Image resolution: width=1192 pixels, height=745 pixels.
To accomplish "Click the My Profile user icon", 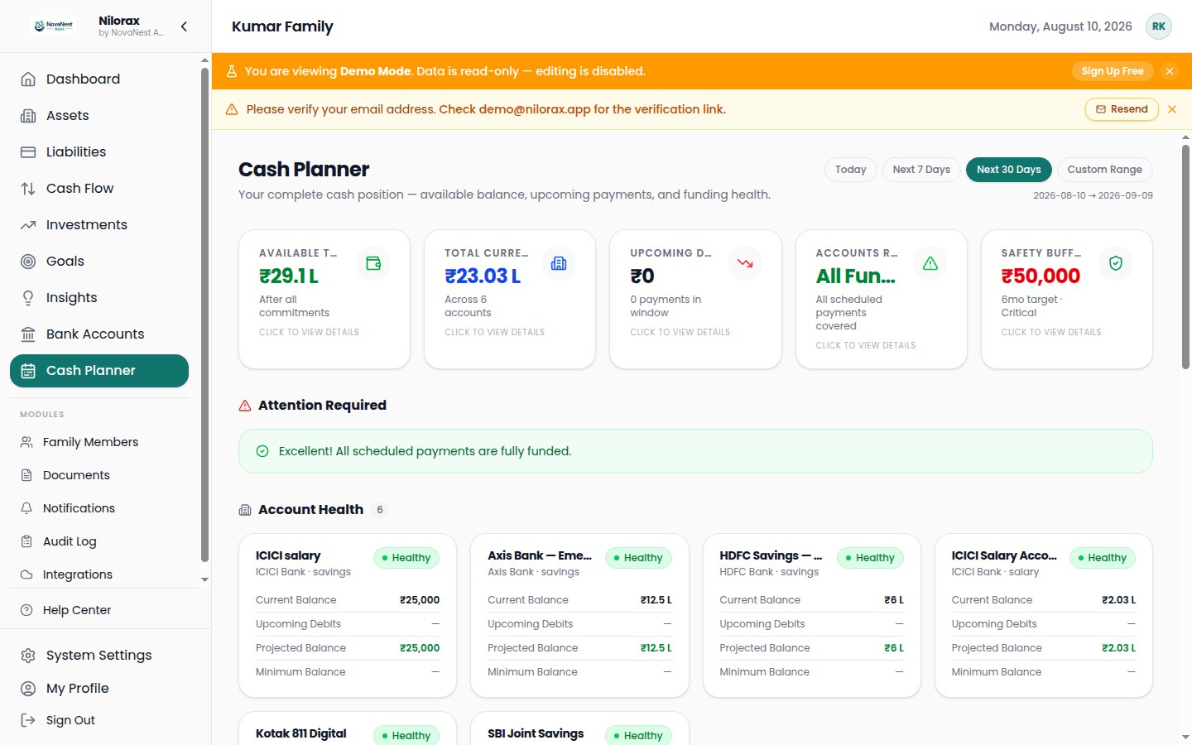I will point(28,689).
